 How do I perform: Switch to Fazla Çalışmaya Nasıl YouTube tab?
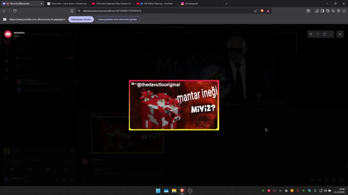(x=111, y=4)
